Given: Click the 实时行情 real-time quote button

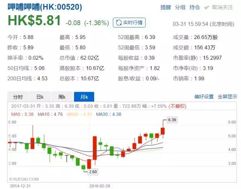Looking at the screenshot, I should point(129,23).
